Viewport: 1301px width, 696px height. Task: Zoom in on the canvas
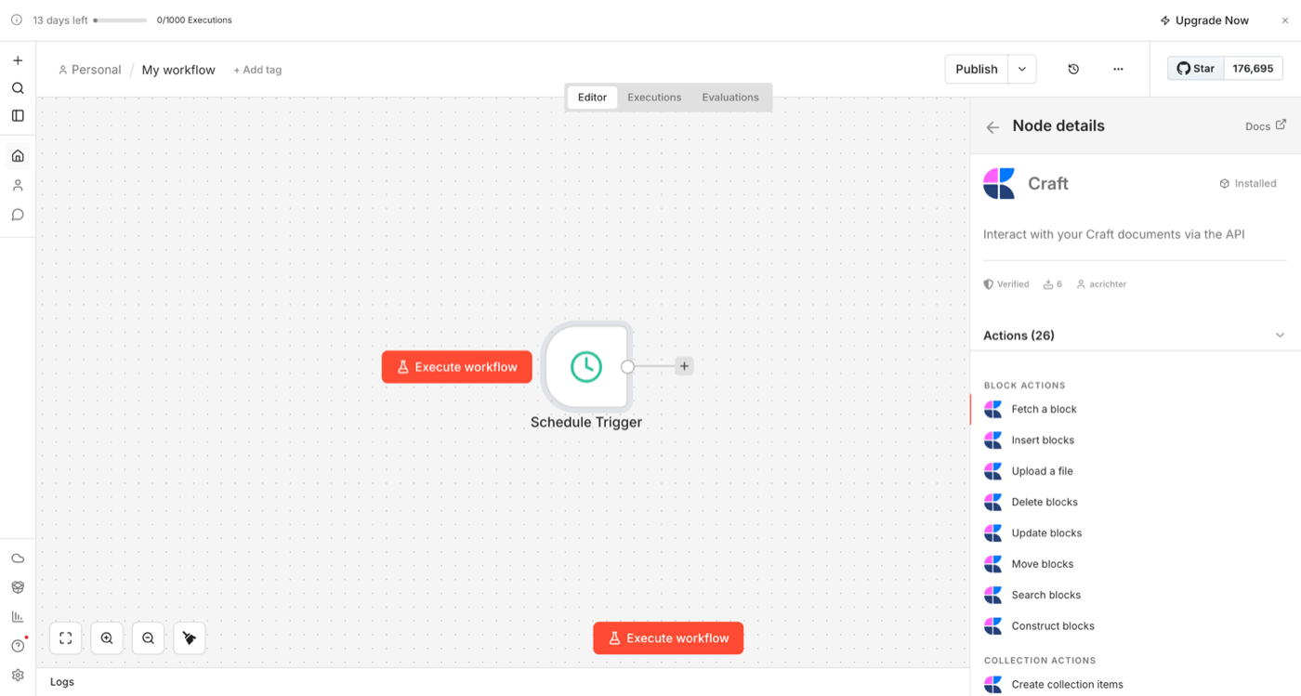106,637
